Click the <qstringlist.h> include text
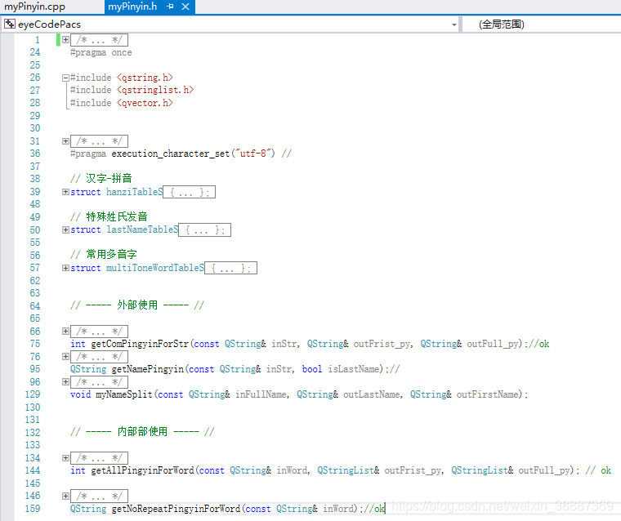 coord(155,91)
